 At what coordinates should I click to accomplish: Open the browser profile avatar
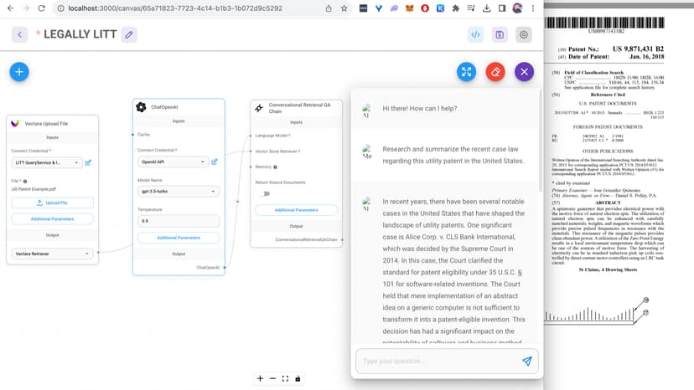coord(517,8)
